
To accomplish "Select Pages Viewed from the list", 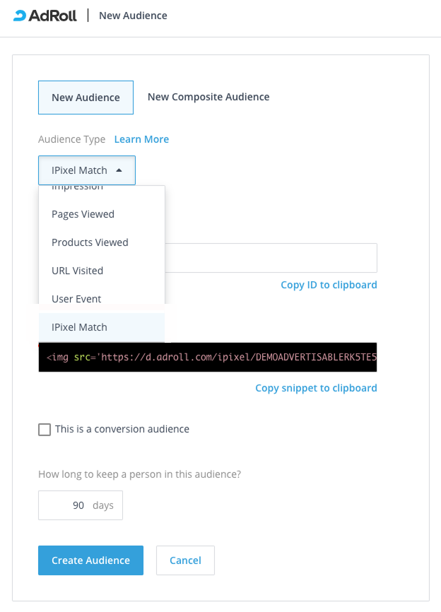I will (x=83, y=214).
